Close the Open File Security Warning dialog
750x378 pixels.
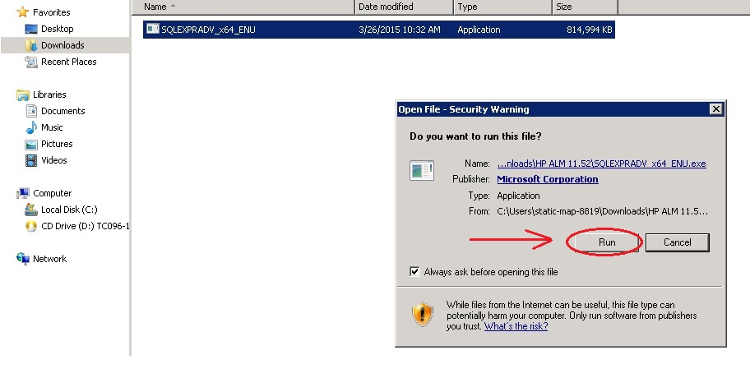715,109
